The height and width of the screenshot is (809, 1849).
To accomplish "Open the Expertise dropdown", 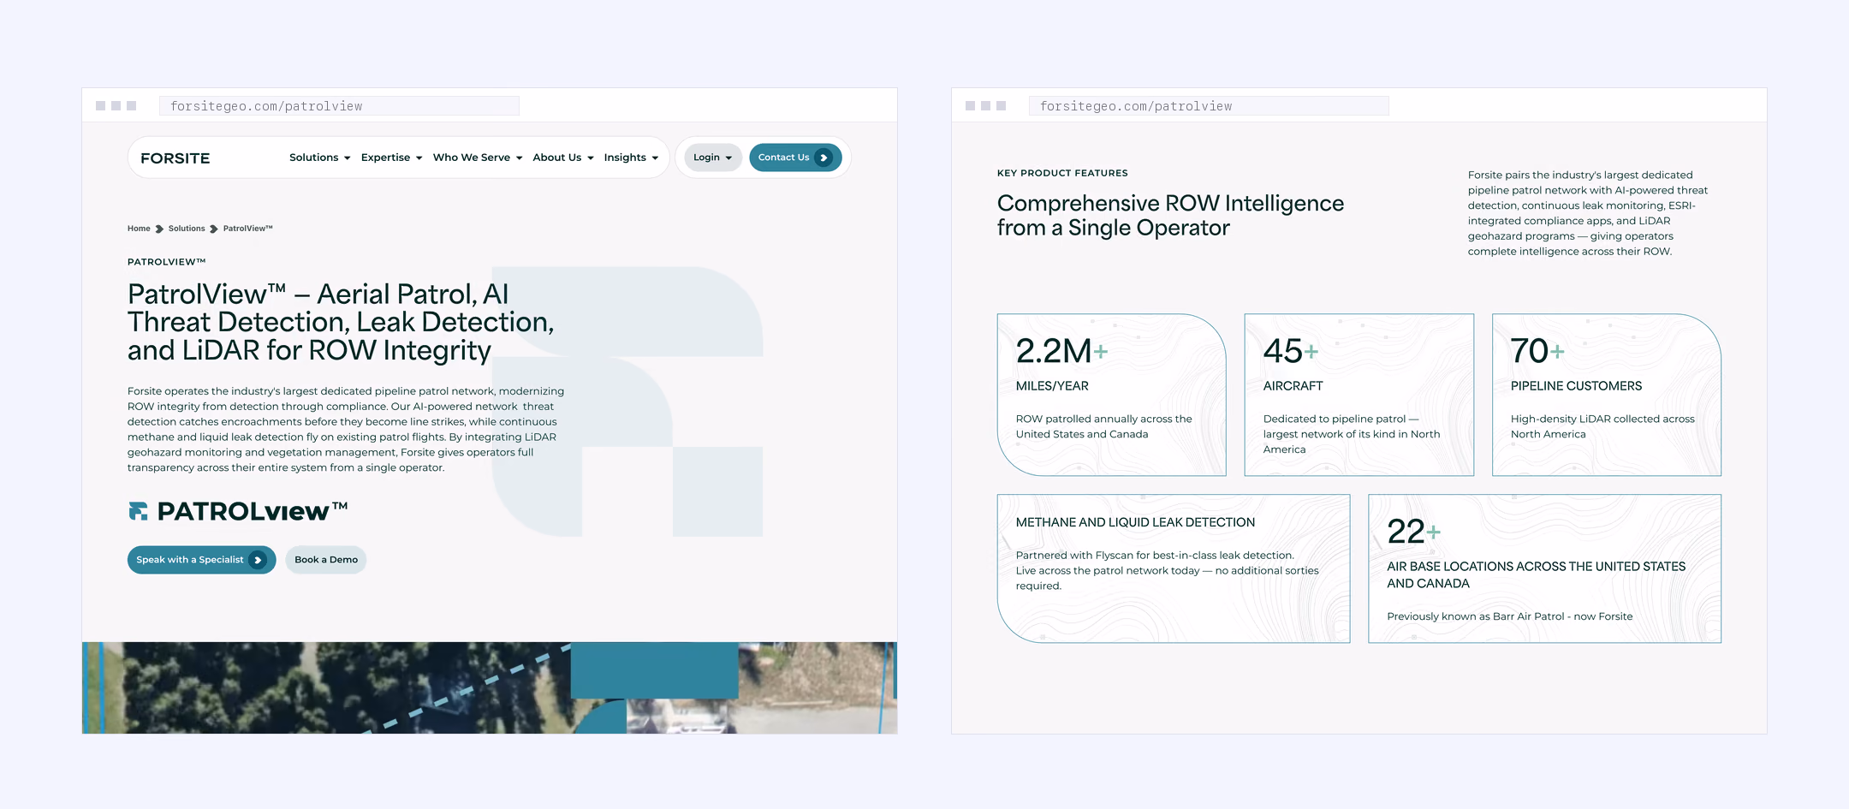I will tap(391, 158).
